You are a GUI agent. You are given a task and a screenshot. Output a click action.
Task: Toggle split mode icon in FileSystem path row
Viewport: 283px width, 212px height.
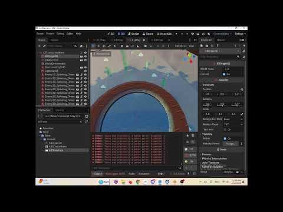point(86,116)
